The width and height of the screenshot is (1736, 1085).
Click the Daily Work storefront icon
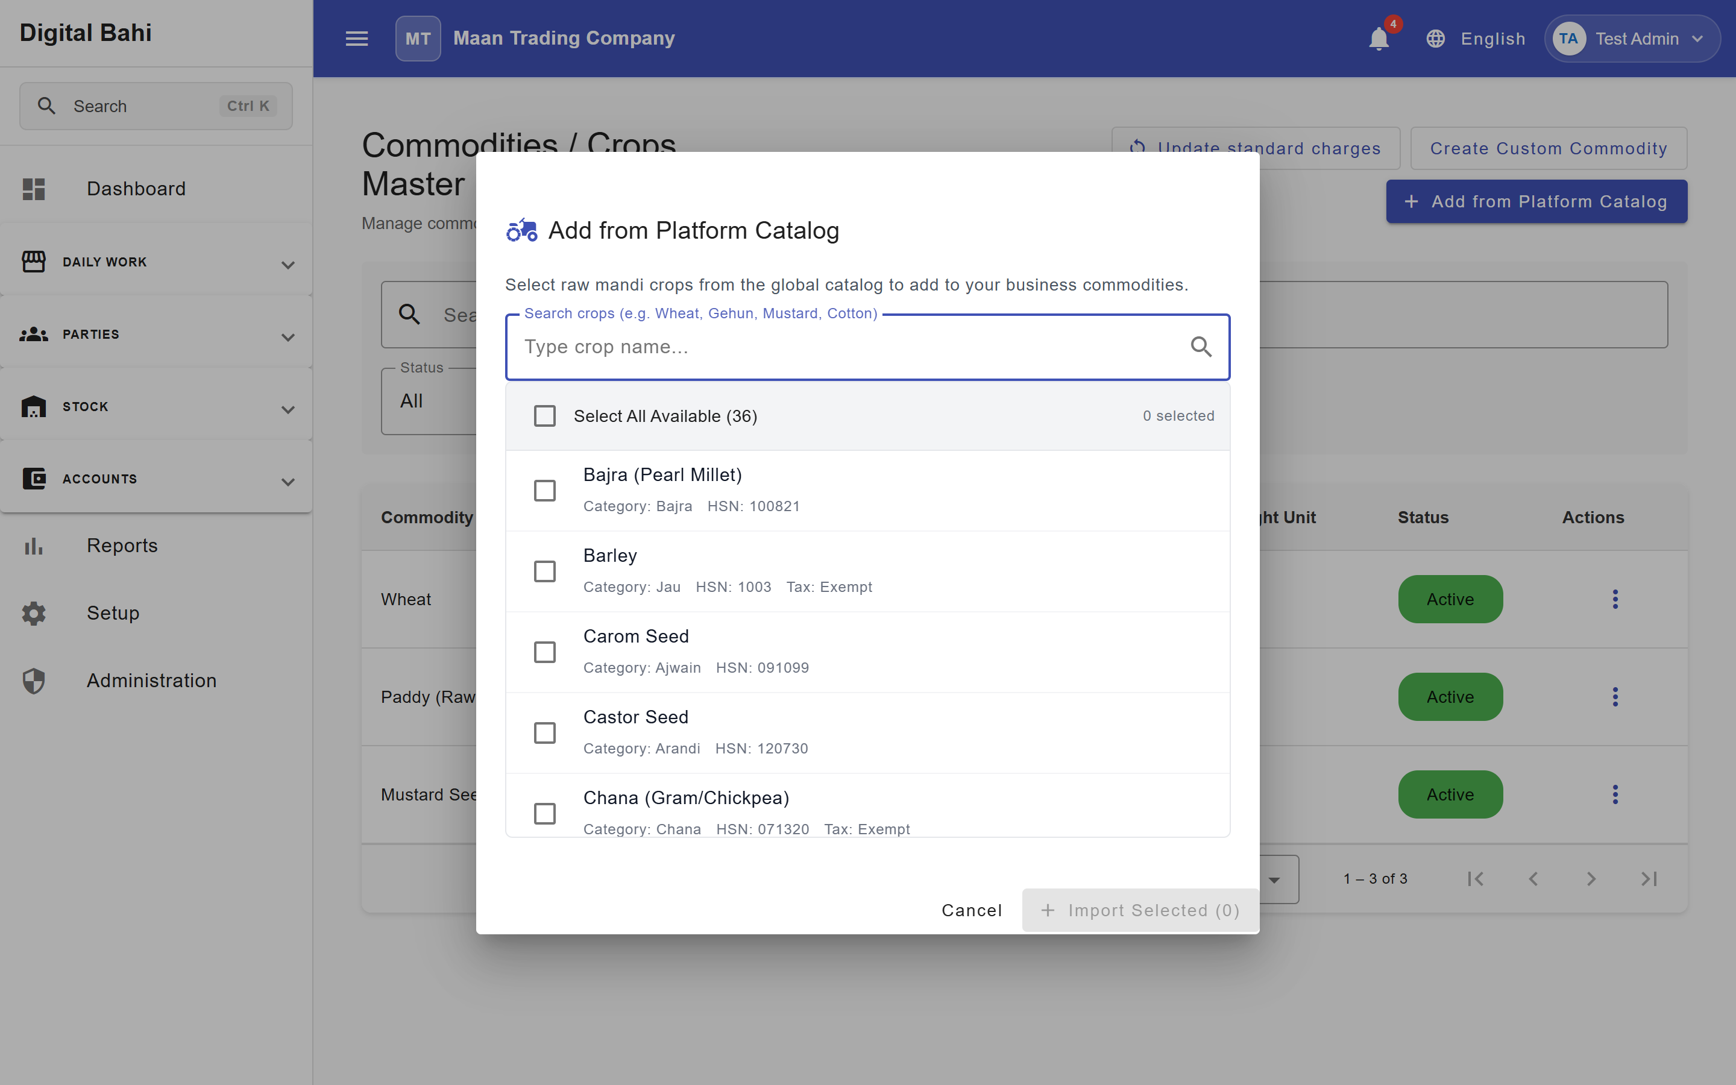click(x=34, y=262)
